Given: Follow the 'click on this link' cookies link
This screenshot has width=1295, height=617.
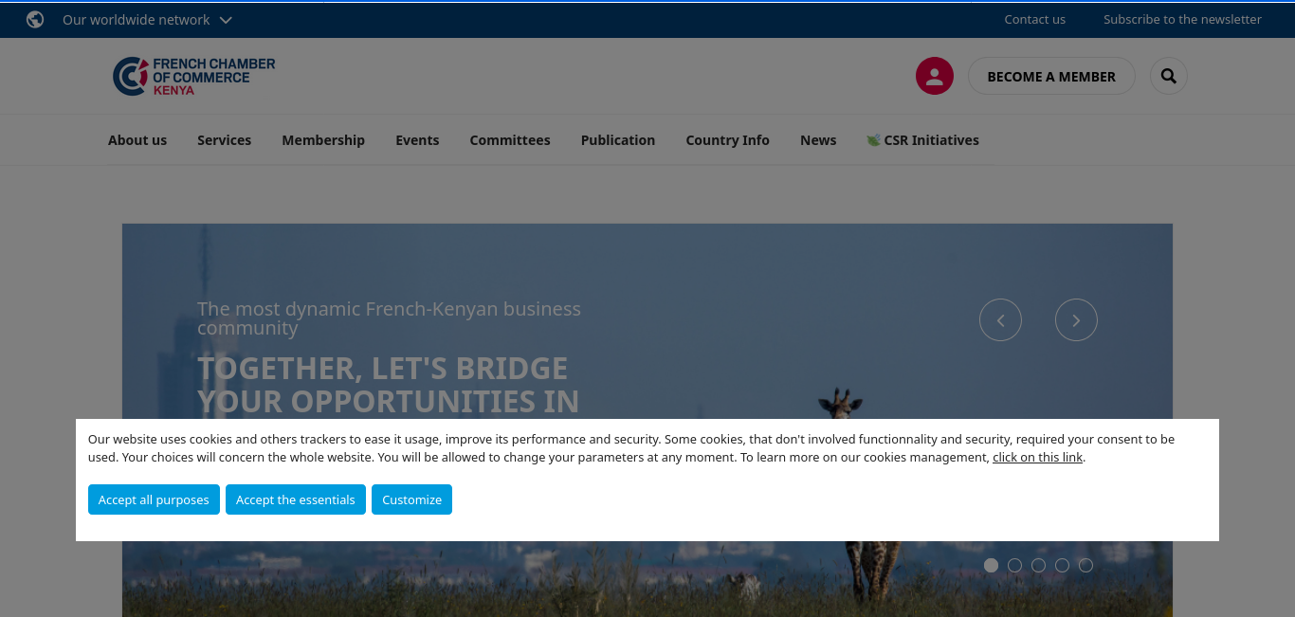Looking at the screenshot, I should (x=1037, y=457).
